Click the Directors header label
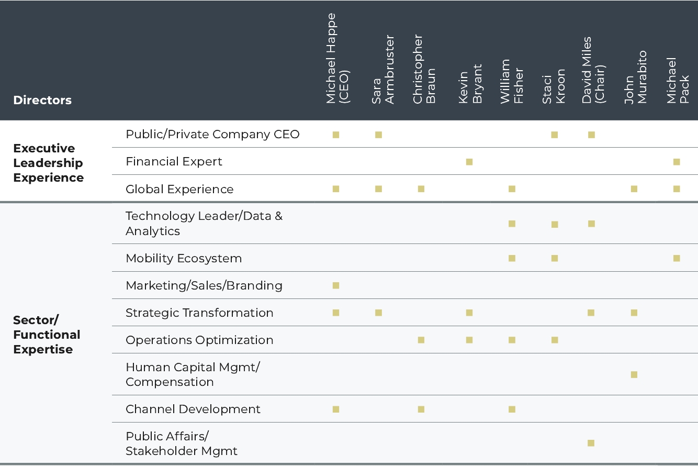This screenshot has height=466, width=698. tap(42, 100)
